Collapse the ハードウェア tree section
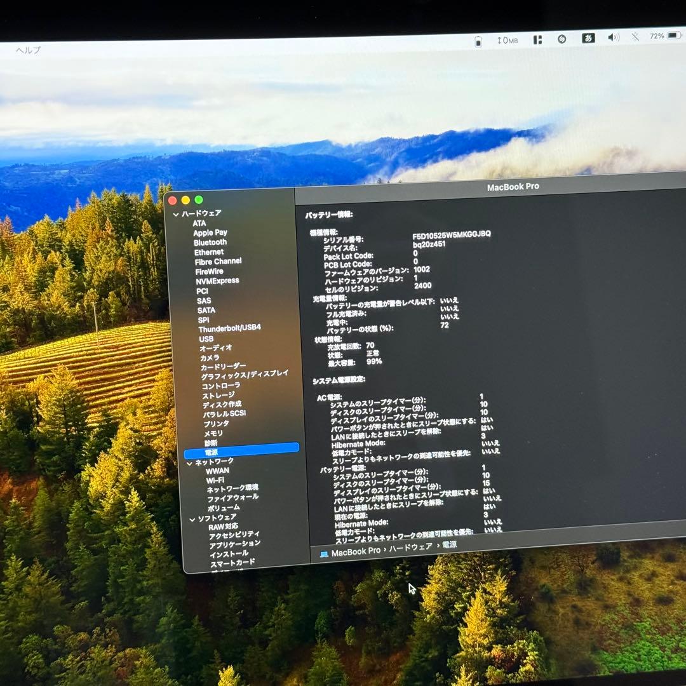686x686 pixels. 176,215
